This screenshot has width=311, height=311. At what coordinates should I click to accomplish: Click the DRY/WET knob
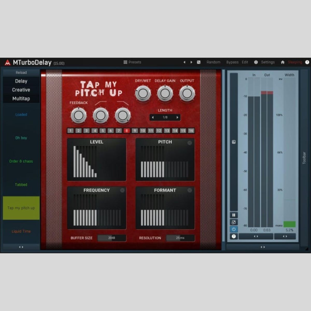click(143, 94)
